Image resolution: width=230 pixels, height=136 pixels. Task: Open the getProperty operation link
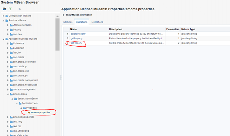pos(77,38)
